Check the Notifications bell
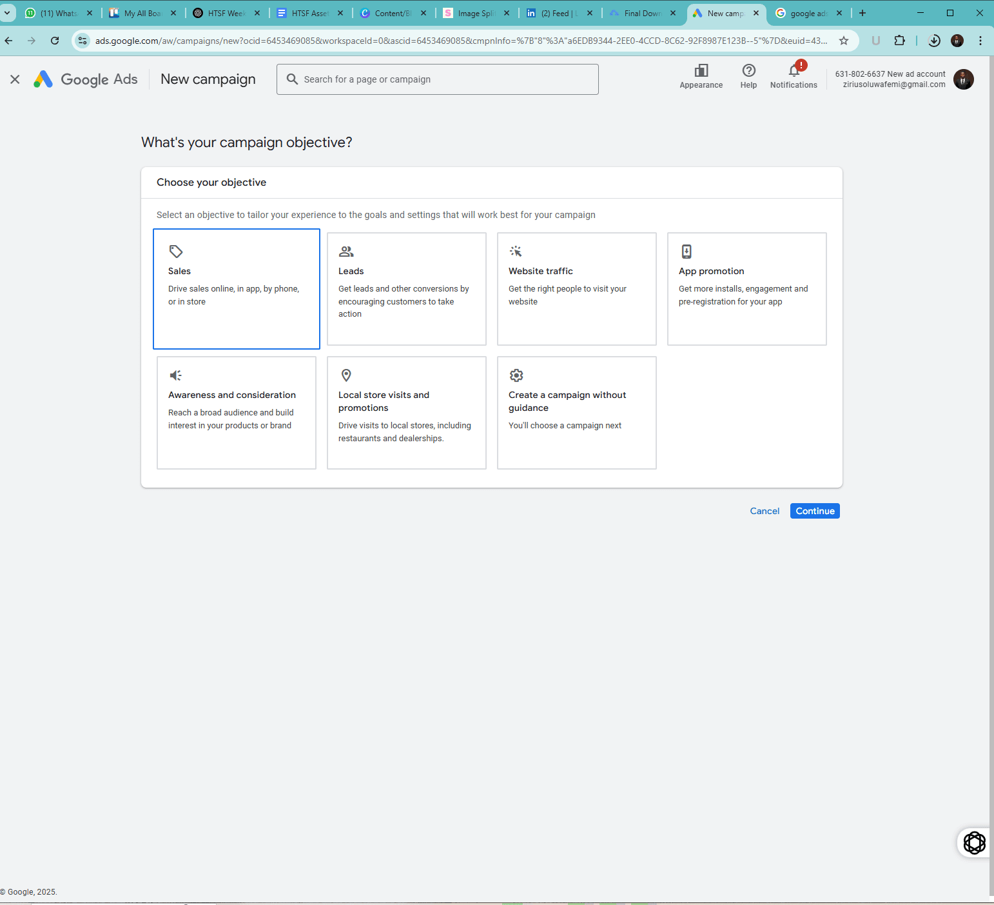 click(794, 76)
